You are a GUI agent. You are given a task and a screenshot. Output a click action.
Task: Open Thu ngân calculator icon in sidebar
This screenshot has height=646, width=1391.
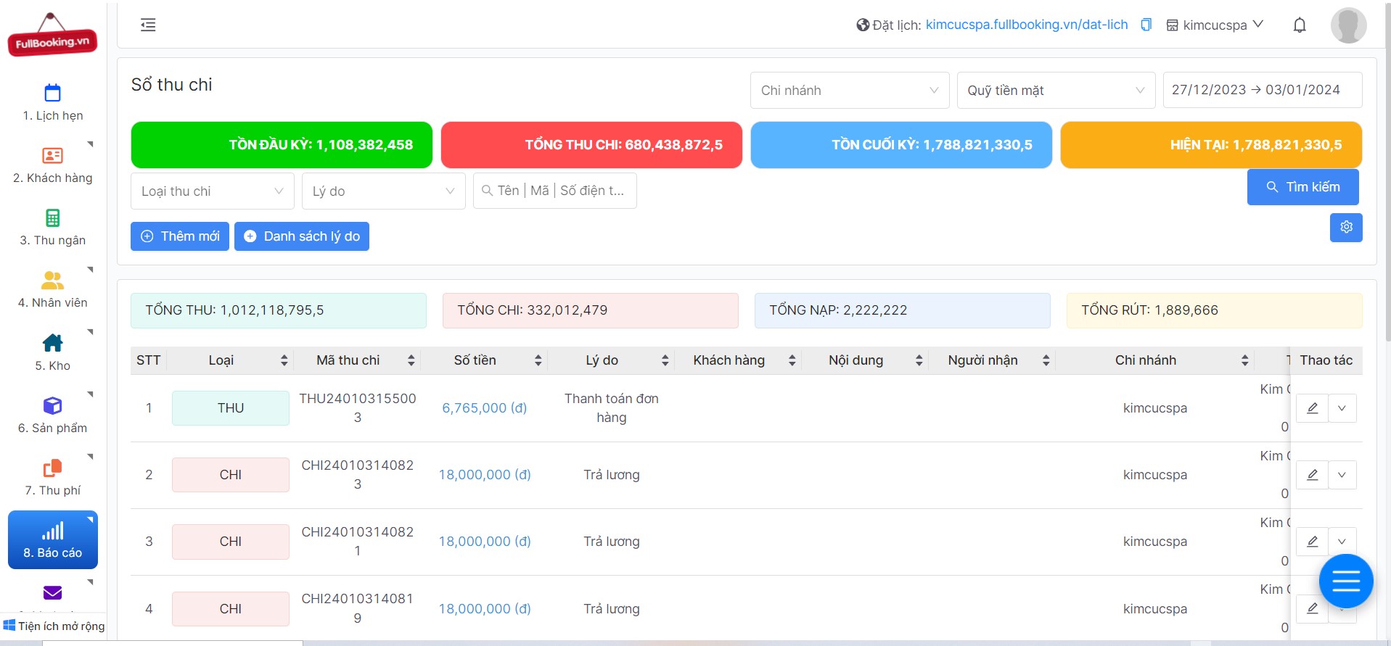52,218
